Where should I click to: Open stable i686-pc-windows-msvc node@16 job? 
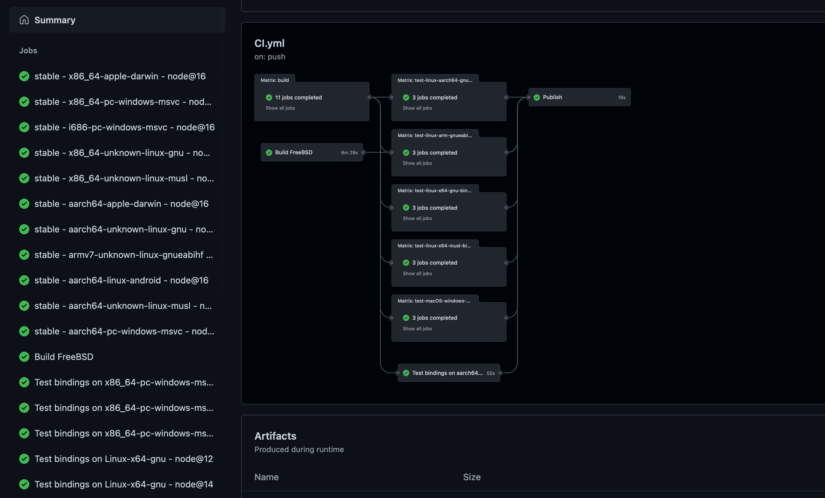(x=124, y=127)
